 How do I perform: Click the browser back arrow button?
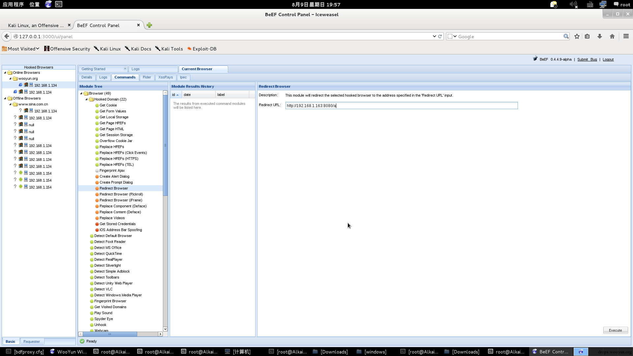tap(7, 36)
